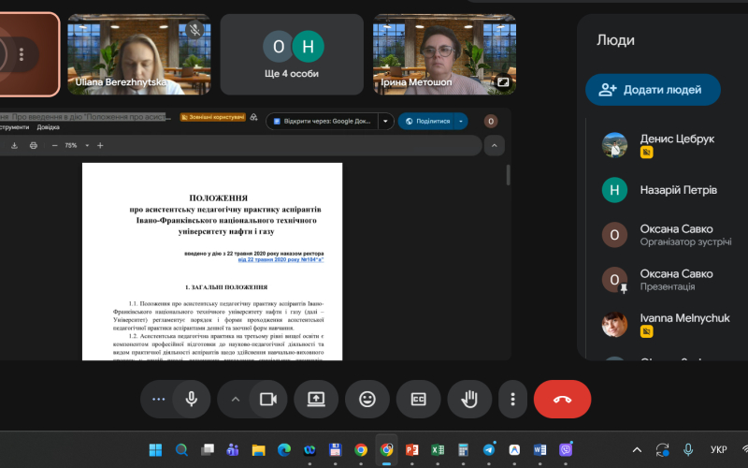Click add-to-Drive icon beside the badge
Image resolution: width=748 pixels, height=468 pixels.
[253, 117]
